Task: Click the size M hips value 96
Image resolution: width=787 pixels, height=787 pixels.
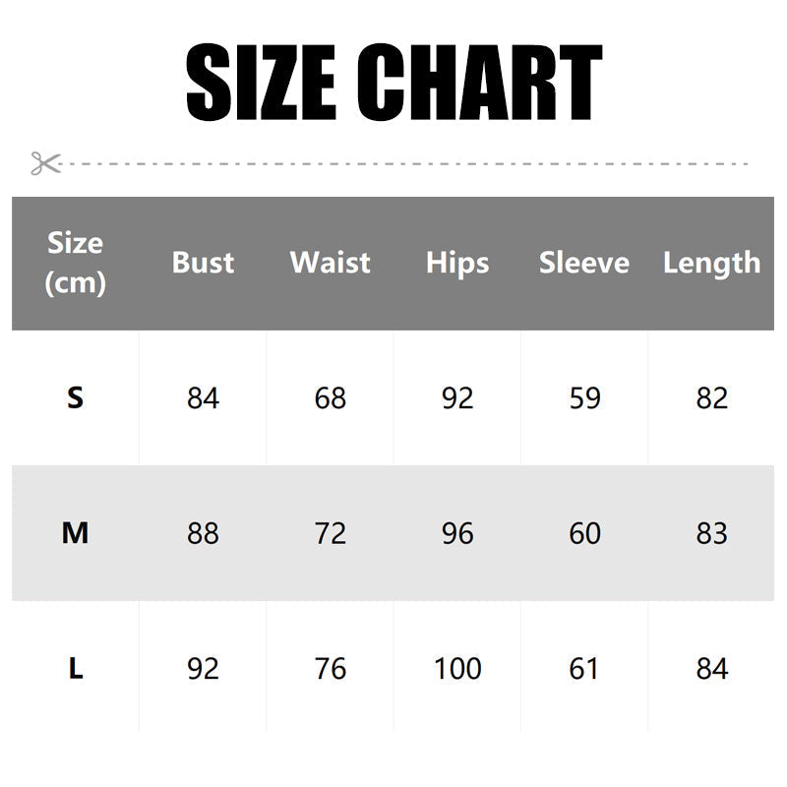Action: pos(457,533)
